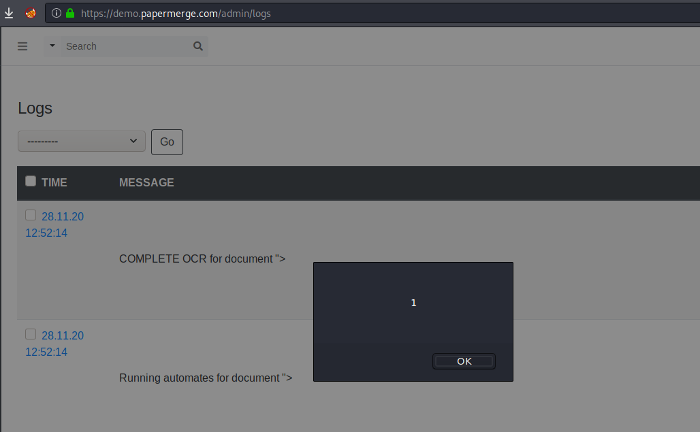
Task: Click the TIME column header
Action: [54, 182]
